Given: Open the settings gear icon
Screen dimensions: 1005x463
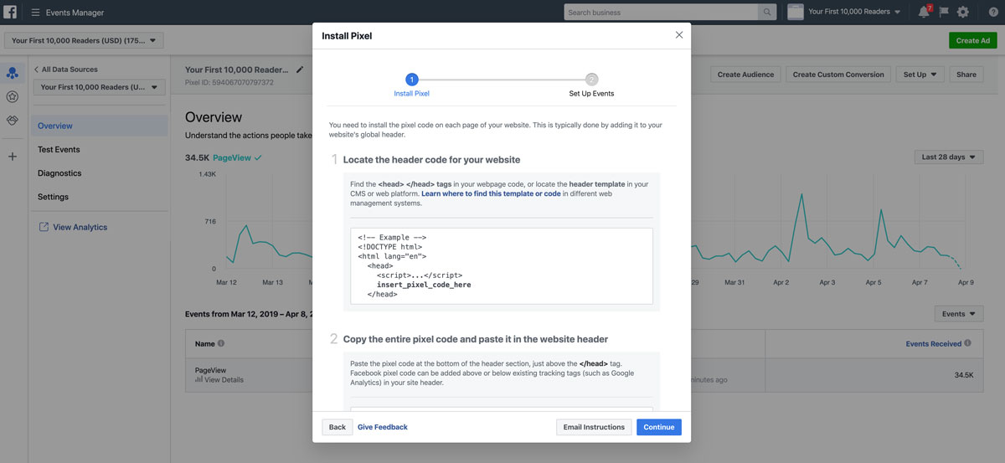Looking at the screenshot, I should [x=963, y=13].
